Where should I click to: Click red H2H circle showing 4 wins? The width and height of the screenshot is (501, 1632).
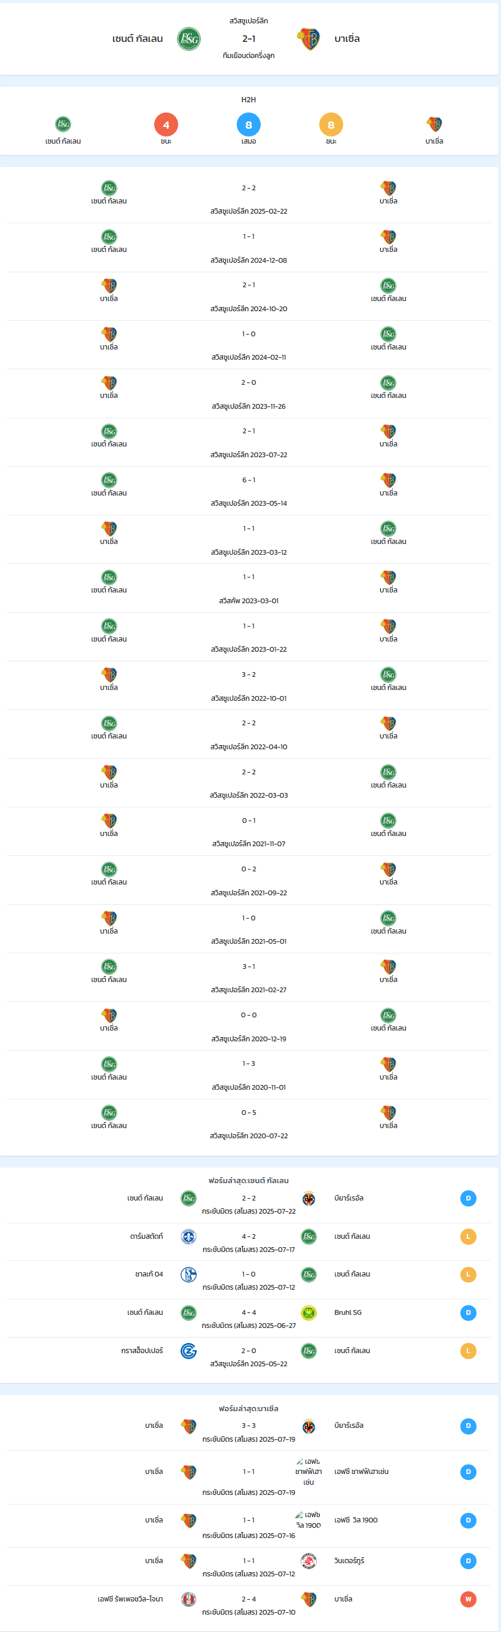166,125
